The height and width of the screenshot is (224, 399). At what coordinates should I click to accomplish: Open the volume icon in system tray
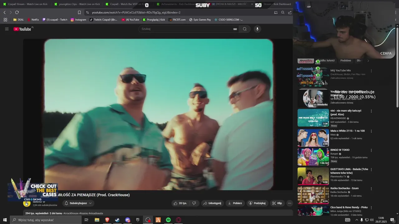tap(372, 220)
